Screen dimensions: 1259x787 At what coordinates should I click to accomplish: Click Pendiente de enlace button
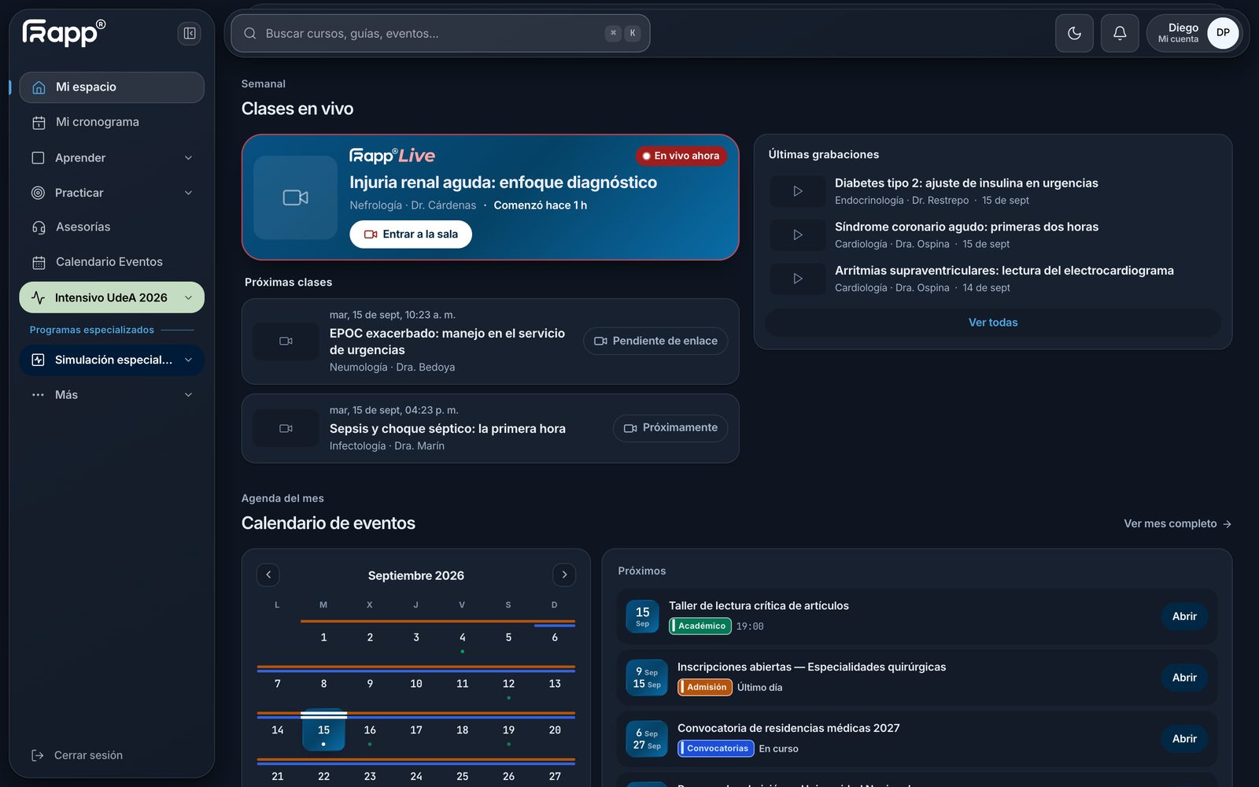point(655,341)
